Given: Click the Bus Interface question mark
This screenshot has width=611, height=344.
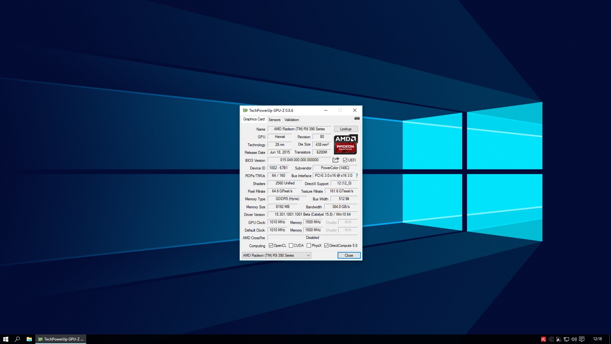Looking at the screenshot, I should click(x=357, y=176).
